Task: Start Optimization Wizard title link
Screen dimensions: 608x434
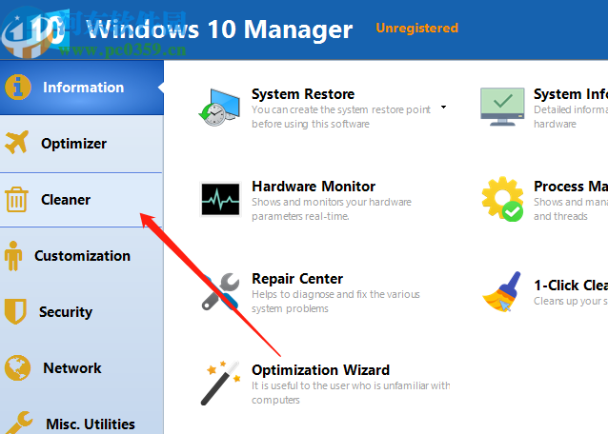Action: (320, 370)
